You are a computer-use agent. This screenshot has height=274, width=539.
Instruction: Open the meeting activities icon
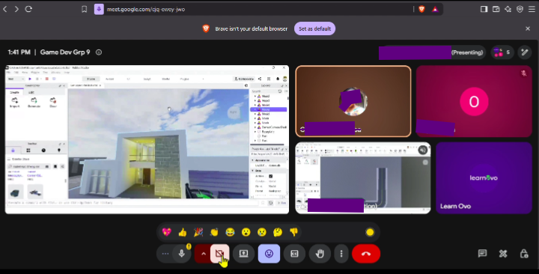pyautogui.click(x=503, y=254)
